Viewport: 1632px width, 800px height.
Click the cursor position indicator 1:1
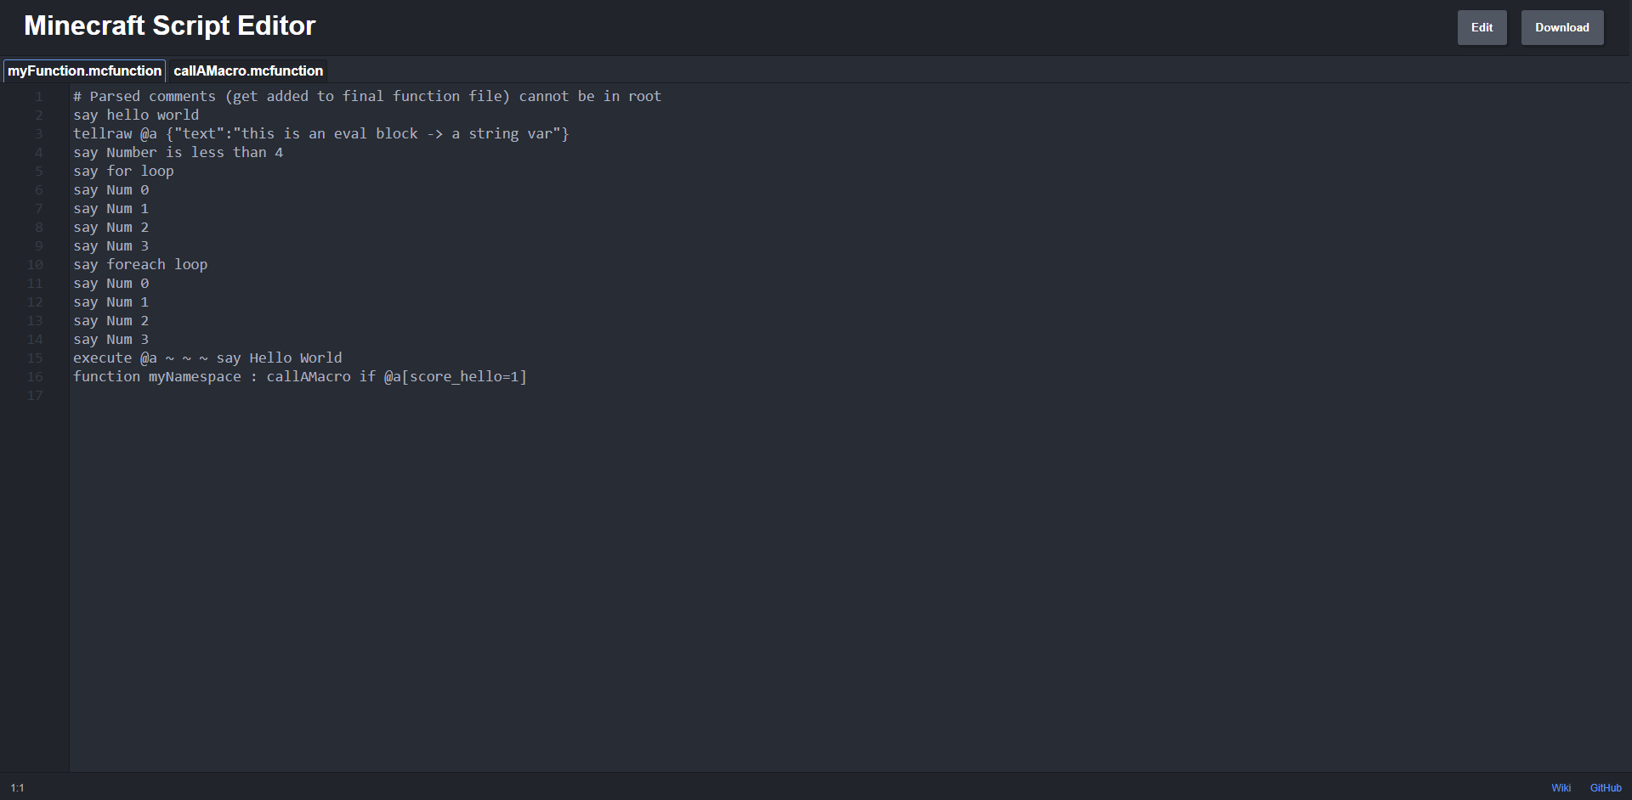17,788
